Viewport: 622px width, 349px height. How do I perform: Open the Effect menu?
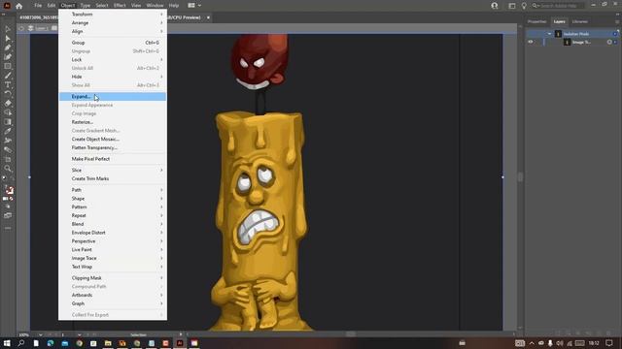pyautogui.click(x=120, y=6)
